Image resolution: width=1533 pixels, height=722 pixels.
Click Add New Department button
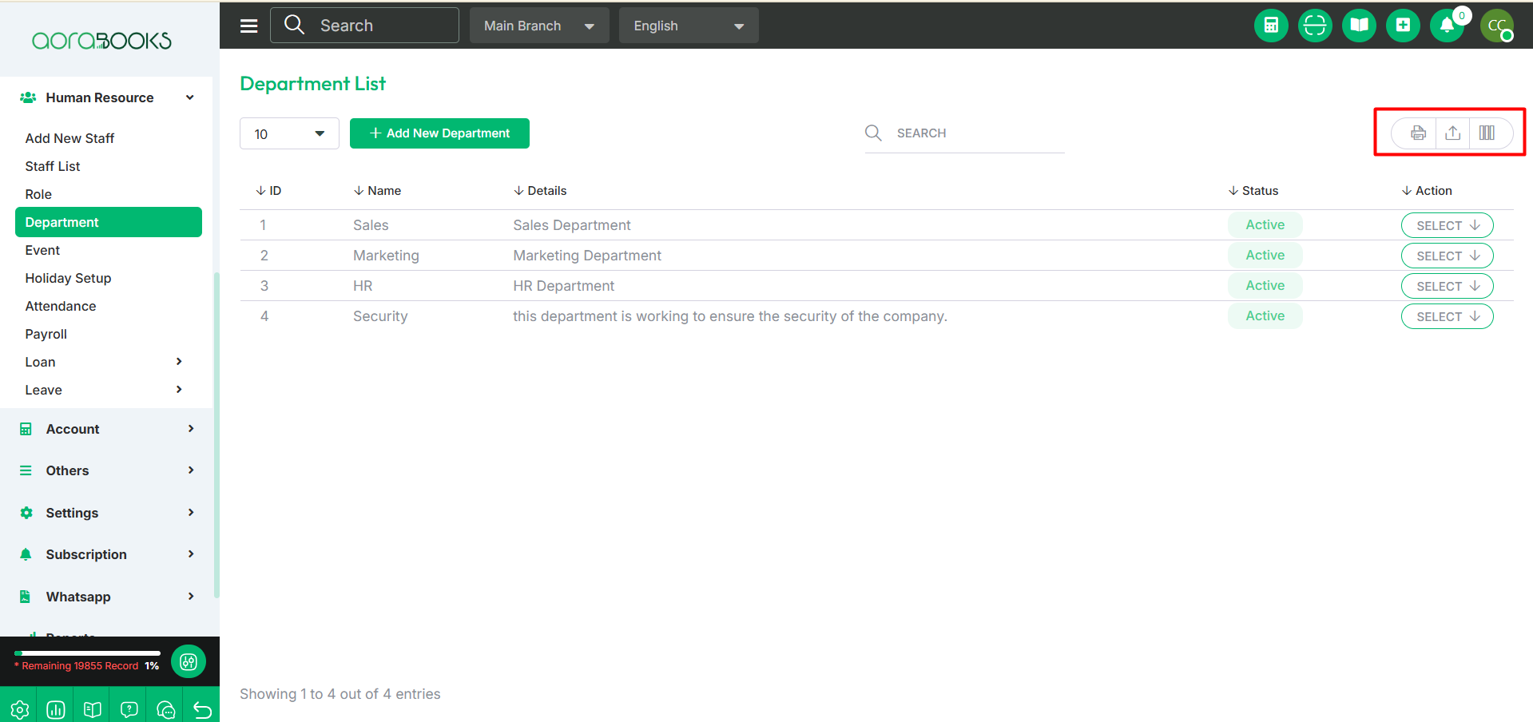(x=439, y=133)
